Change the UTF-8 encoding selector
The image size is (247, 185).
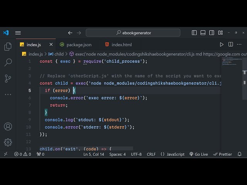coord(136,154)
